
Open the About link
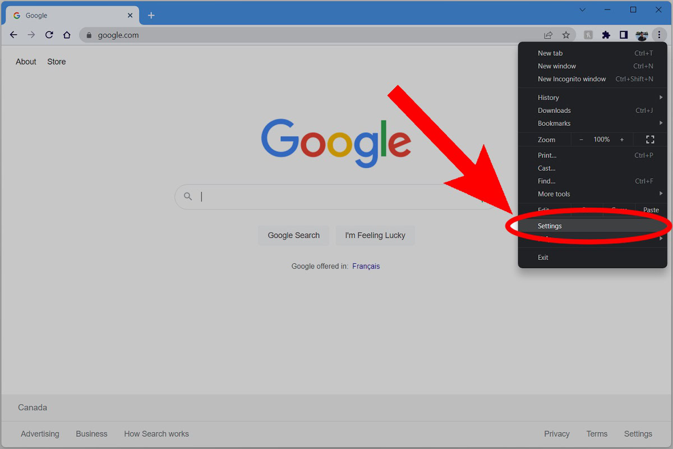26,62
